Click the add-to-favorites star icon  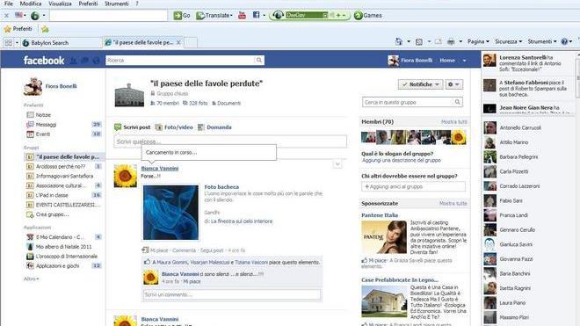pyautogui.click(x=45, y=29)
